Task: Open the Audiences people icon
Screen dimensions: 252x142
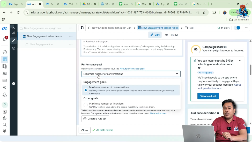Action: click(5, 73)
